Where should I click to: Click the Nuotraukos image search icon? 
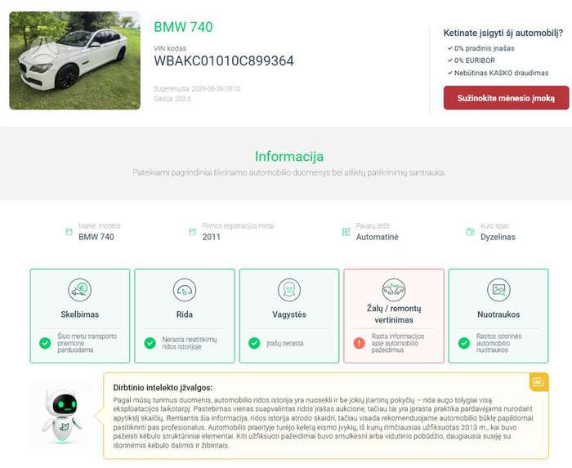pyautogui.click(x=498, y=290)
